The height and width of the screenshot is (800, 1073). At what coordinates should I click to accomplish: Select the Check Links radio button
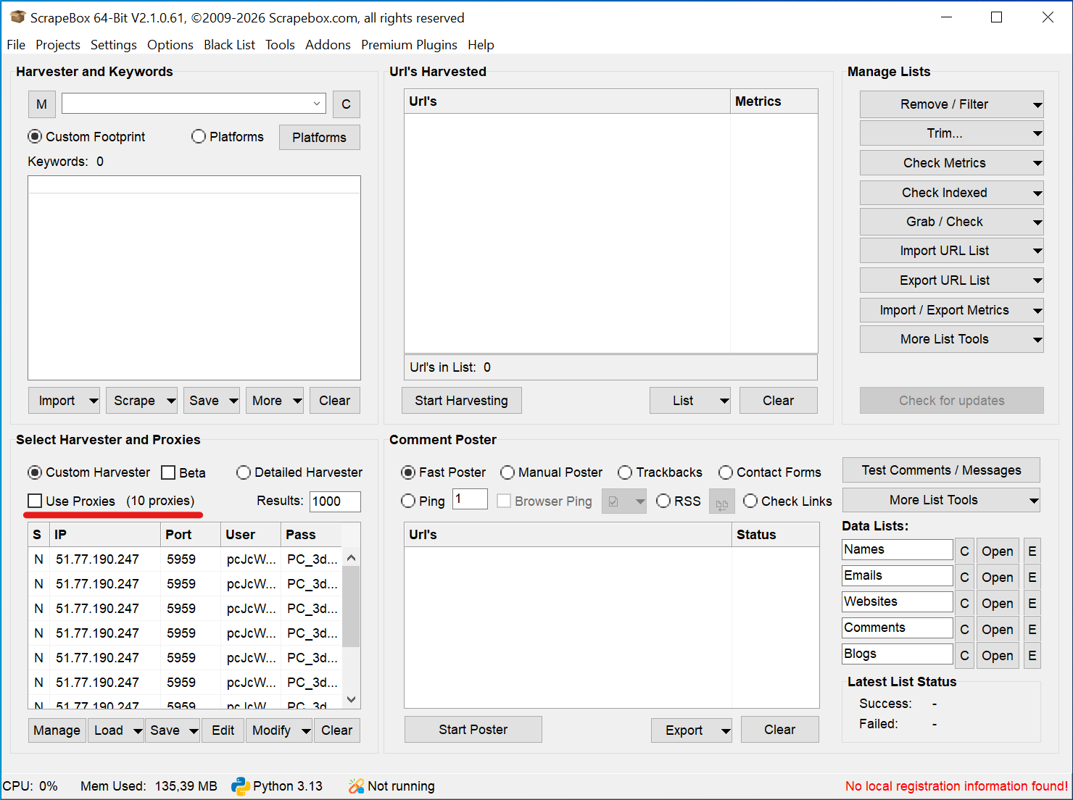[x=750, y=501]
